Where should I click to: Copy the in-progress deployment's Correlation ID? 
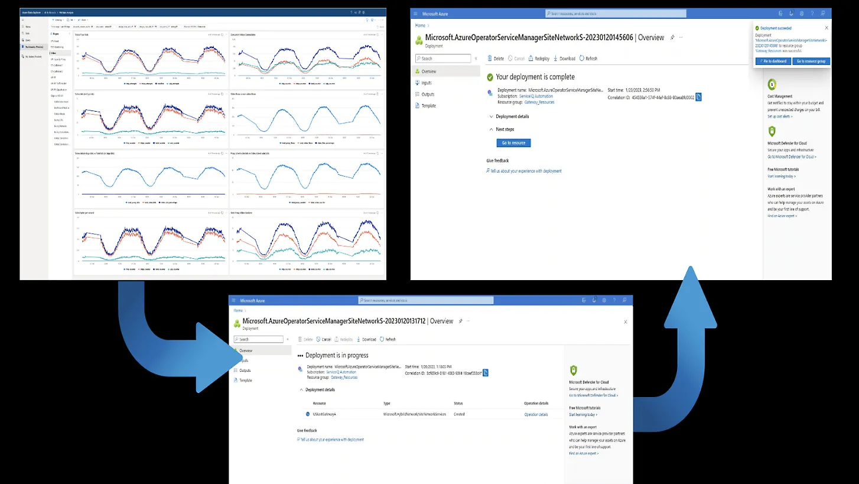pos(486,372)
